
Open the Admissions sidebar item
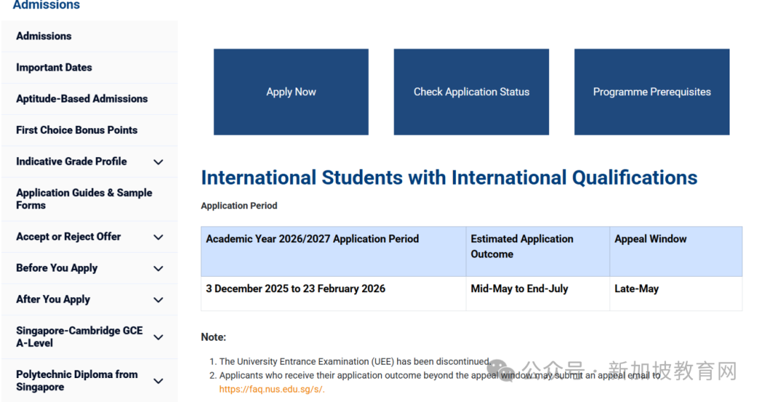point(44,36)
